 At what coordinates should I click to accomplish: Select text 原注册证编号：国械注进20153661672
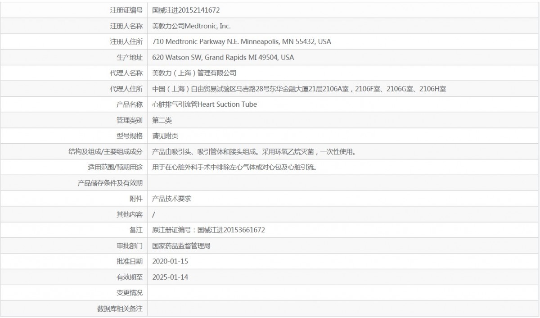pos(209,230)
